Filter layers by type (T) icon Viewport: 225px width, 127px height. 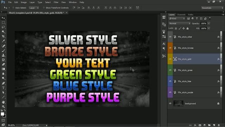click(x=197, y=18)
